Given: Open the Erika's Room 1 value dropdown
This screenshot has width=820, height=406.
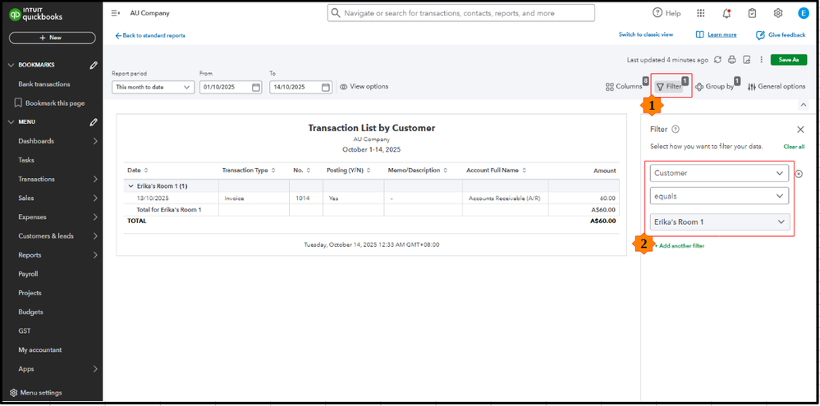Looking at the screenshot, I should click(720, 221).
